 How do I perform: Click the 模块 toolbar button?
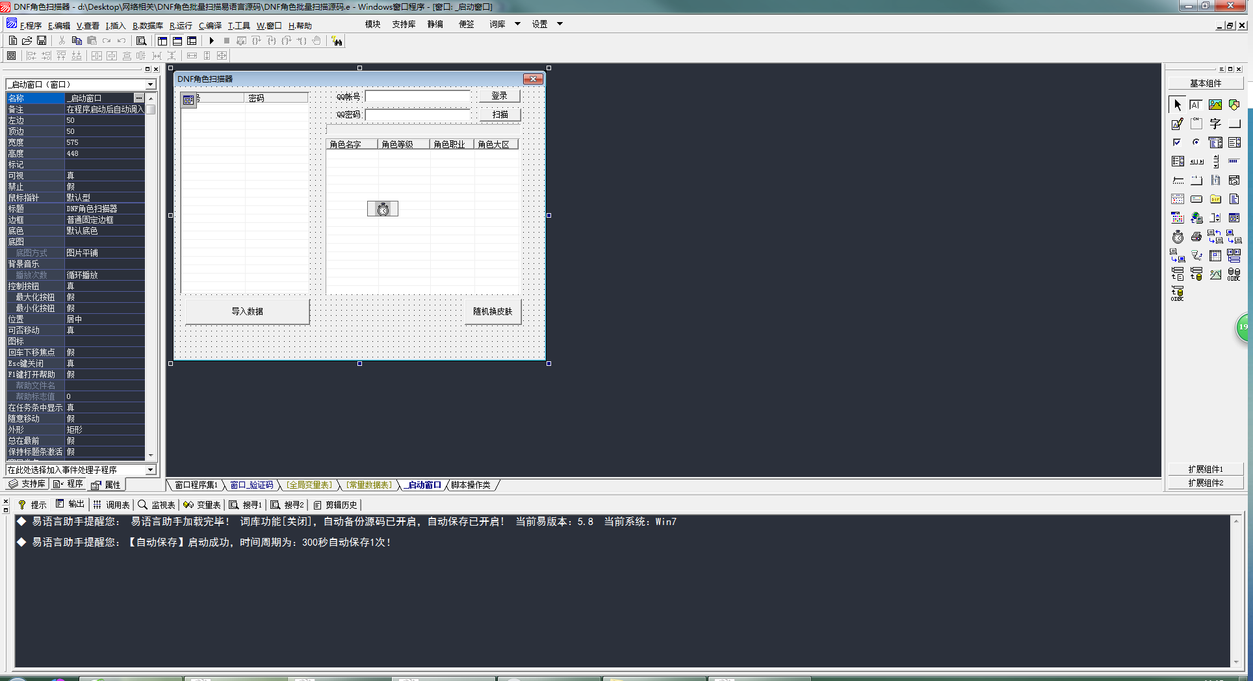[x=372, y=24]
